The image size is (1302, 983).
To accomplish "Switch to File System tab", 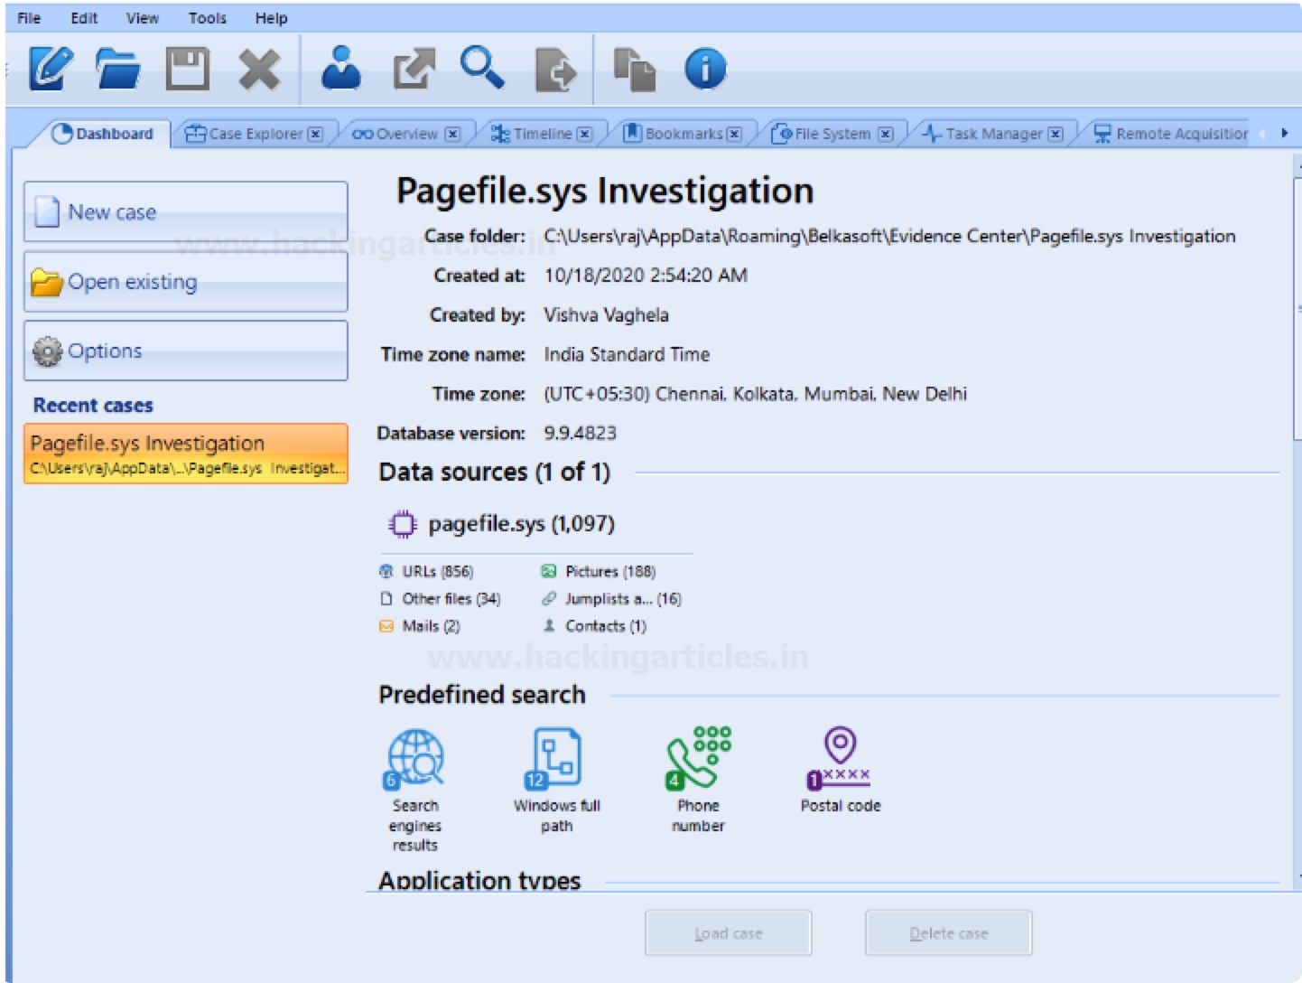I will click(822, 134).
